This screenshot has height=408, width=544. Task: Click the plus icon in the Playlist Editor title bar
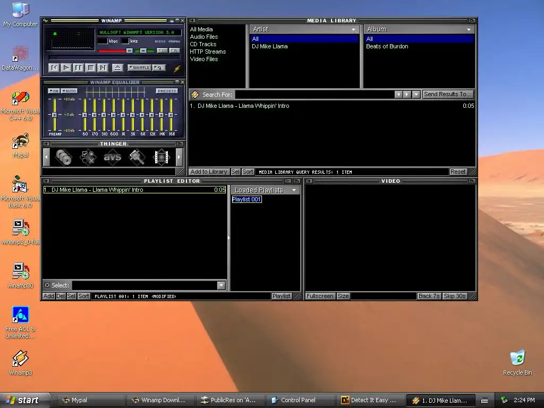46,181
